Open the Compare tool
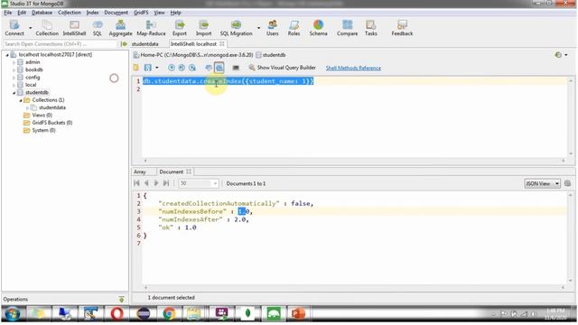 (x=347, y=28)
